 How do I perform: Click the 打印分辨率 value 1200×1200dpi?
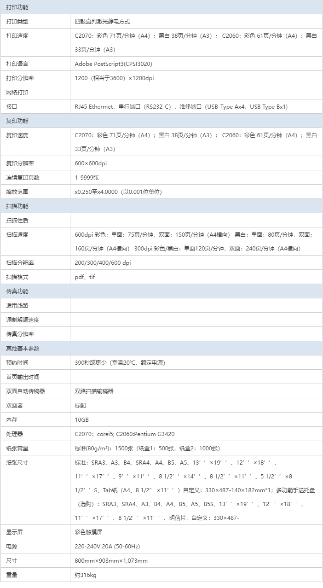pyautogui.click(x=114, y=78)
